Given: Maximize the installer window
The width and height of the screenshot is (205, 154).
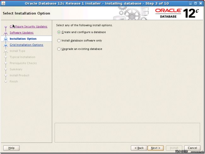Looking at the screenshot, I should click(x=196, y=3).
